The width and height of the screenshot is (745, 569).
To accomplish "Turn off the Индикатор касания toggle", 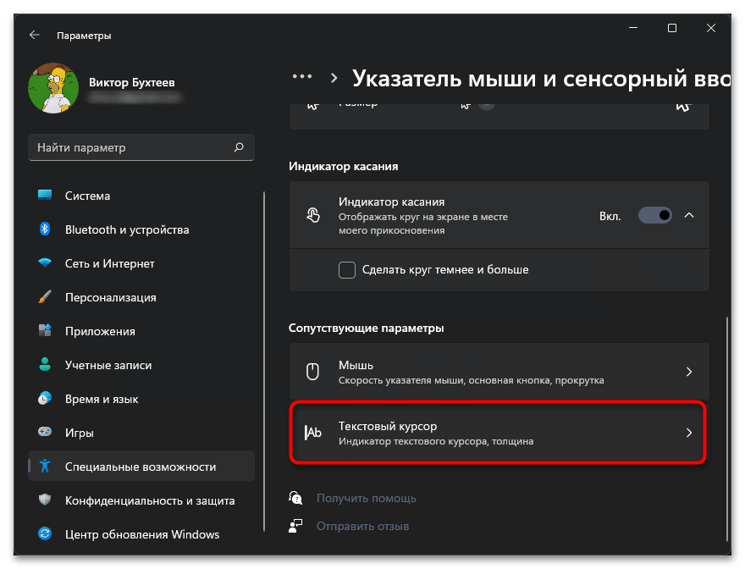I will click(x=654, y=215).
